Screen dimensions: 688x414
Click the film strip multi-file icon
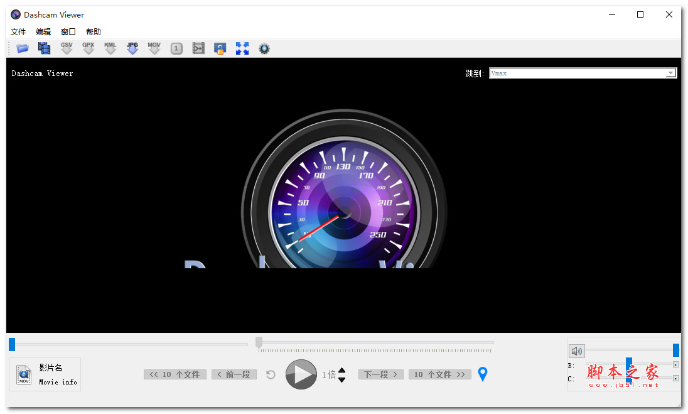(44, 48)
